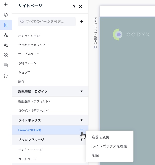Screen dimensions: 155x165
Task: Open the Site Styles text and drop icon
Action: pos(6,45)
